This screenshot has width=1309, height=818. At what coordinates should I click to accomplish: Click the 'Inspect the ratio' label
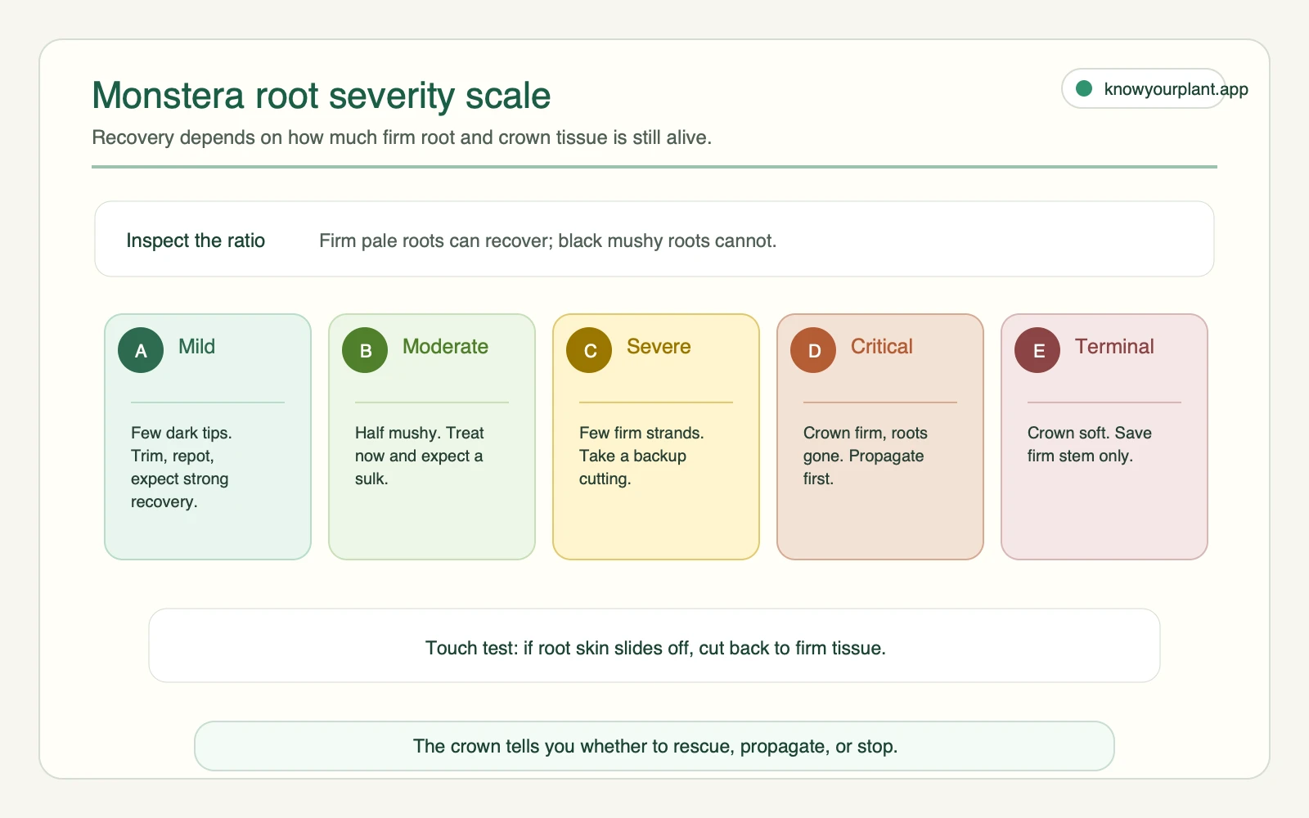[196, 240]
